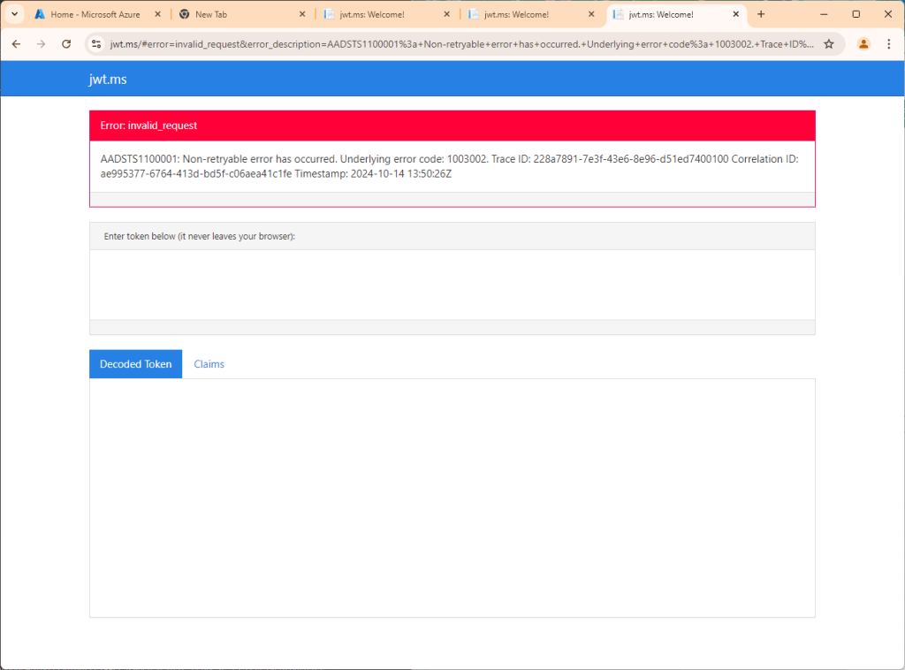Click the site information icon in address bar
Viewport: 905px width, 670px height.
[x=97, y=44]
